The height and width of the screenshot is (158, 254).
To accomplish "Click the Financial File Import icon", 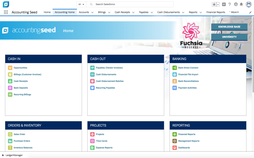I will pyautogui.click(x=175, y=75).
